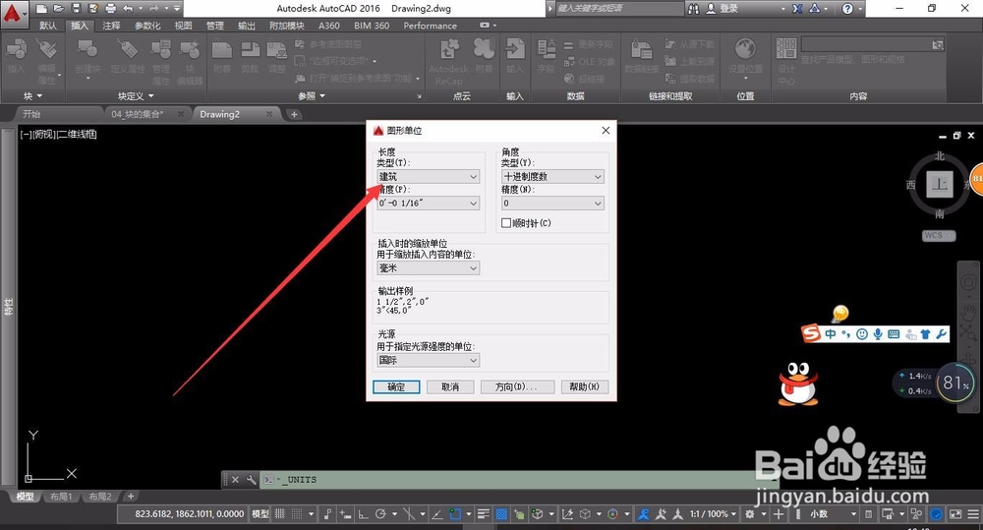Screen dimensions: 983x530
Task: Click the New drawing icon in quick access toolbar
Action: 41,9
